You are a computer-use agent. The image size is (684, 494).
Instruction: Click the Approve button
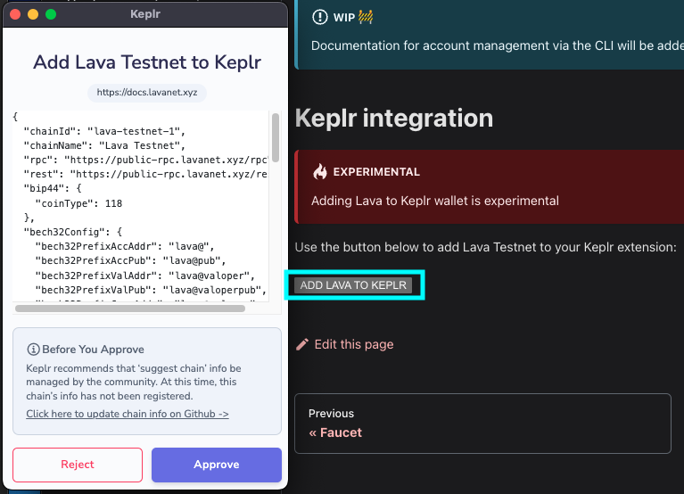[x=217, y=465]
